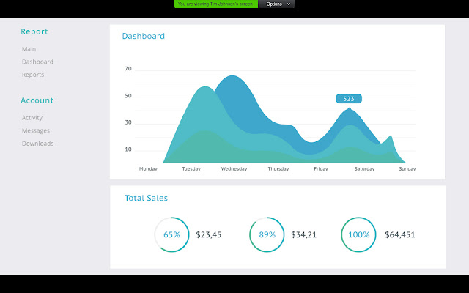
Task: Click the Thursday axis label
Action: point(278,169)
